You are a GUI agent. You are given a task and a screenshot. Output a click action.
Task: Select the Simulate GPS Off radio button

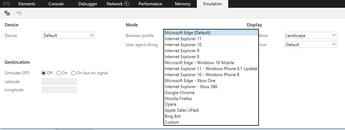pos(43,73)
